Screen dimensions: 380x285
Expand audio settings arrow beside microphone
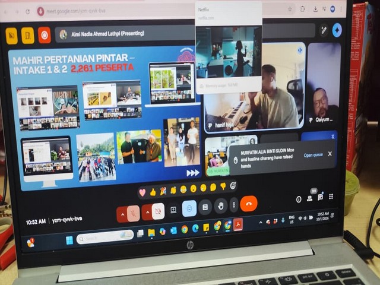point(122,213)
